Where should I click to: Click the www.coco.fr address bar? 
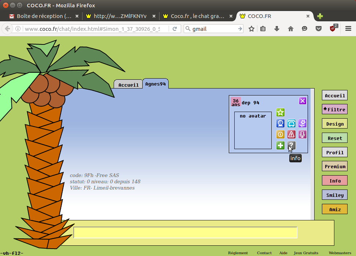(x=92, y=29)
